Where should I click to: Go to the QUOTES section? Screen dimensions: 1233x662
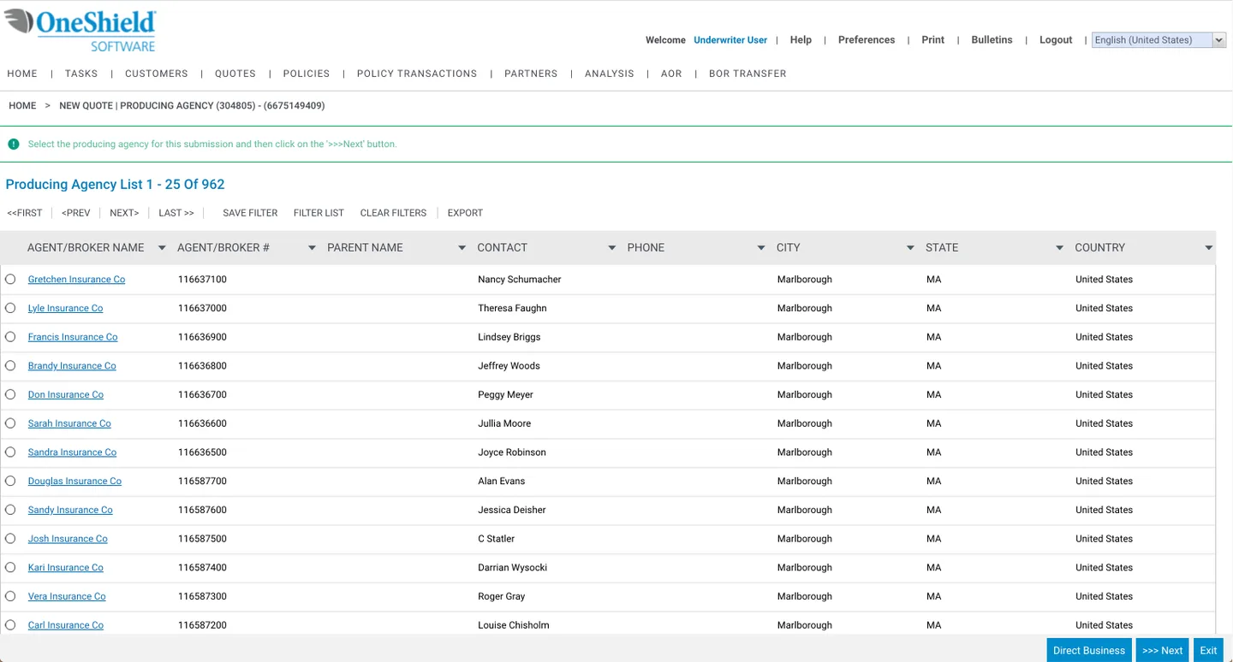coord(235,74)
